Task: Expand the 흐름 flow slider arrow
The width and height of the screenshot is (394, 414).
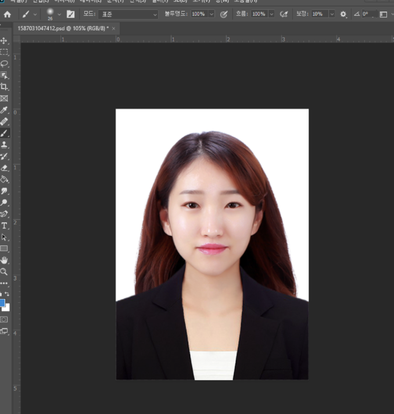Action: point(271,14)
